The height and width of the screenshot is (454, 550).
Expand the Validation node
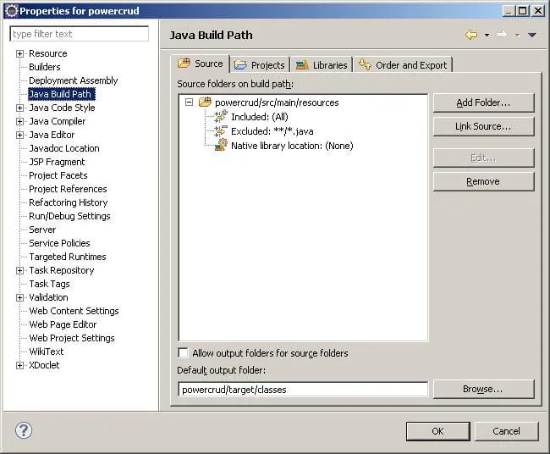pos(20,297)
